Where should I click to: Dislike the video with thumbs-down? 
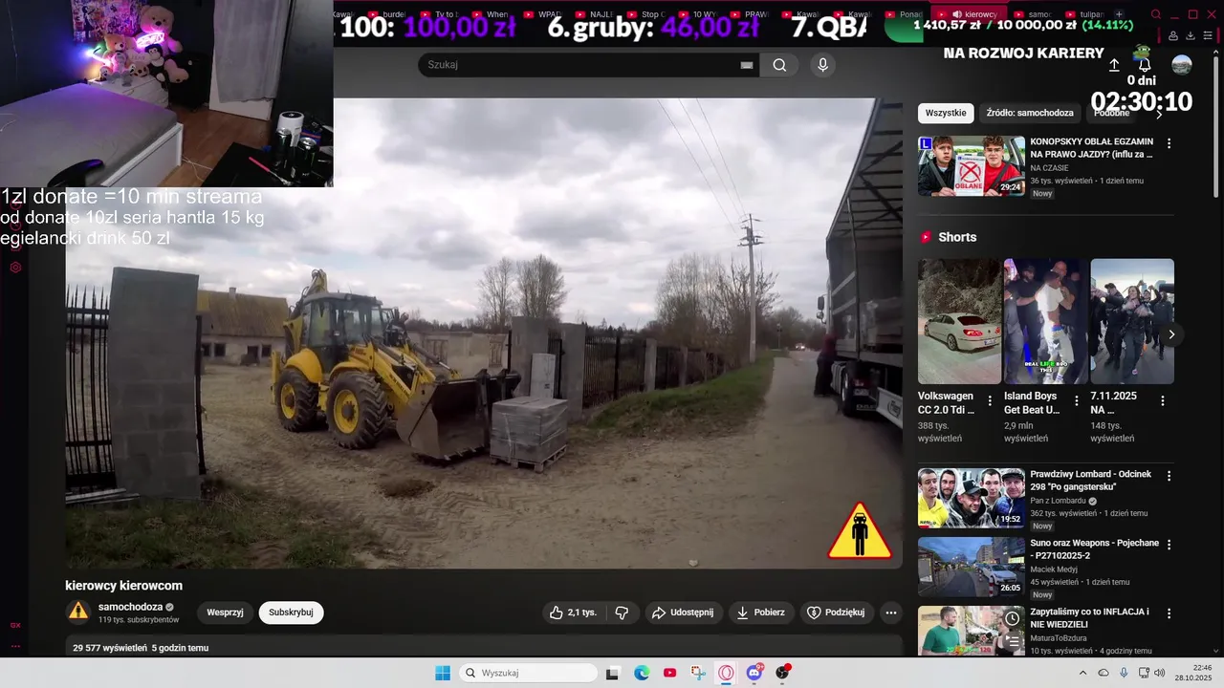tap(622, 613)
